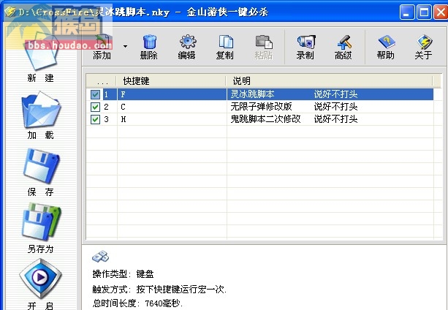Maximize the 金山游侠一键必杀 window
The height and width of the screenshot is (310, 448).
point(424,12)
